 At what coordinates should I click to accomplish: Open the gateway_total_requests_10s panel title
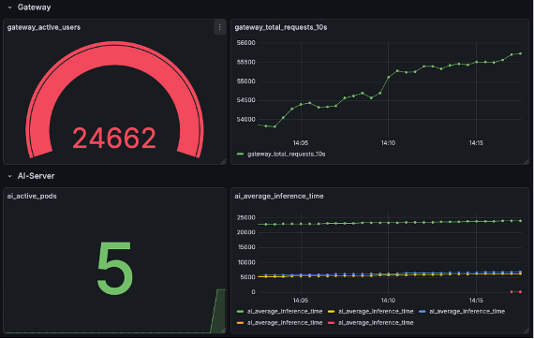click(281, 27)
